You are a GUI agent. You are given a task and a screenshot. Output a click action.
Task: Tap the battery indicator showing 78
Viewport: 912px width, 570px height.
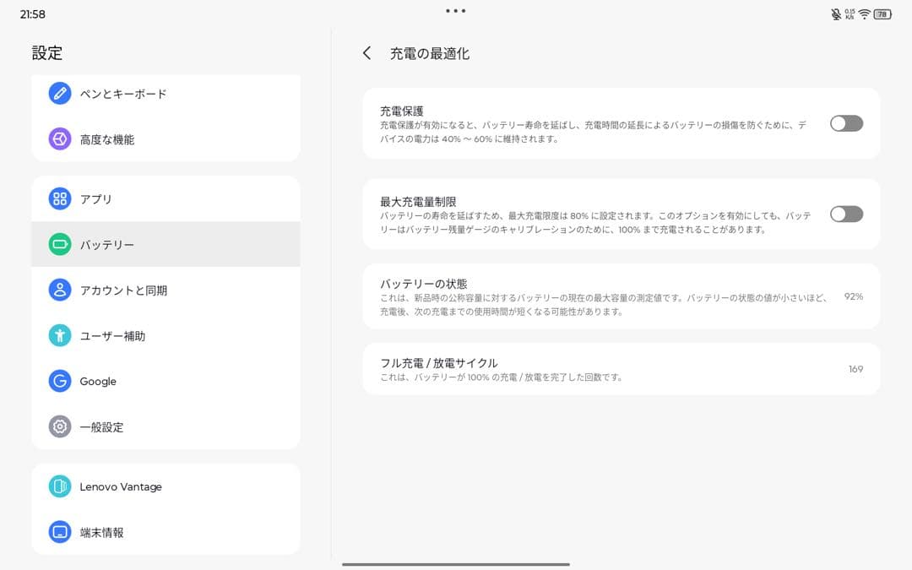(884, 14)
